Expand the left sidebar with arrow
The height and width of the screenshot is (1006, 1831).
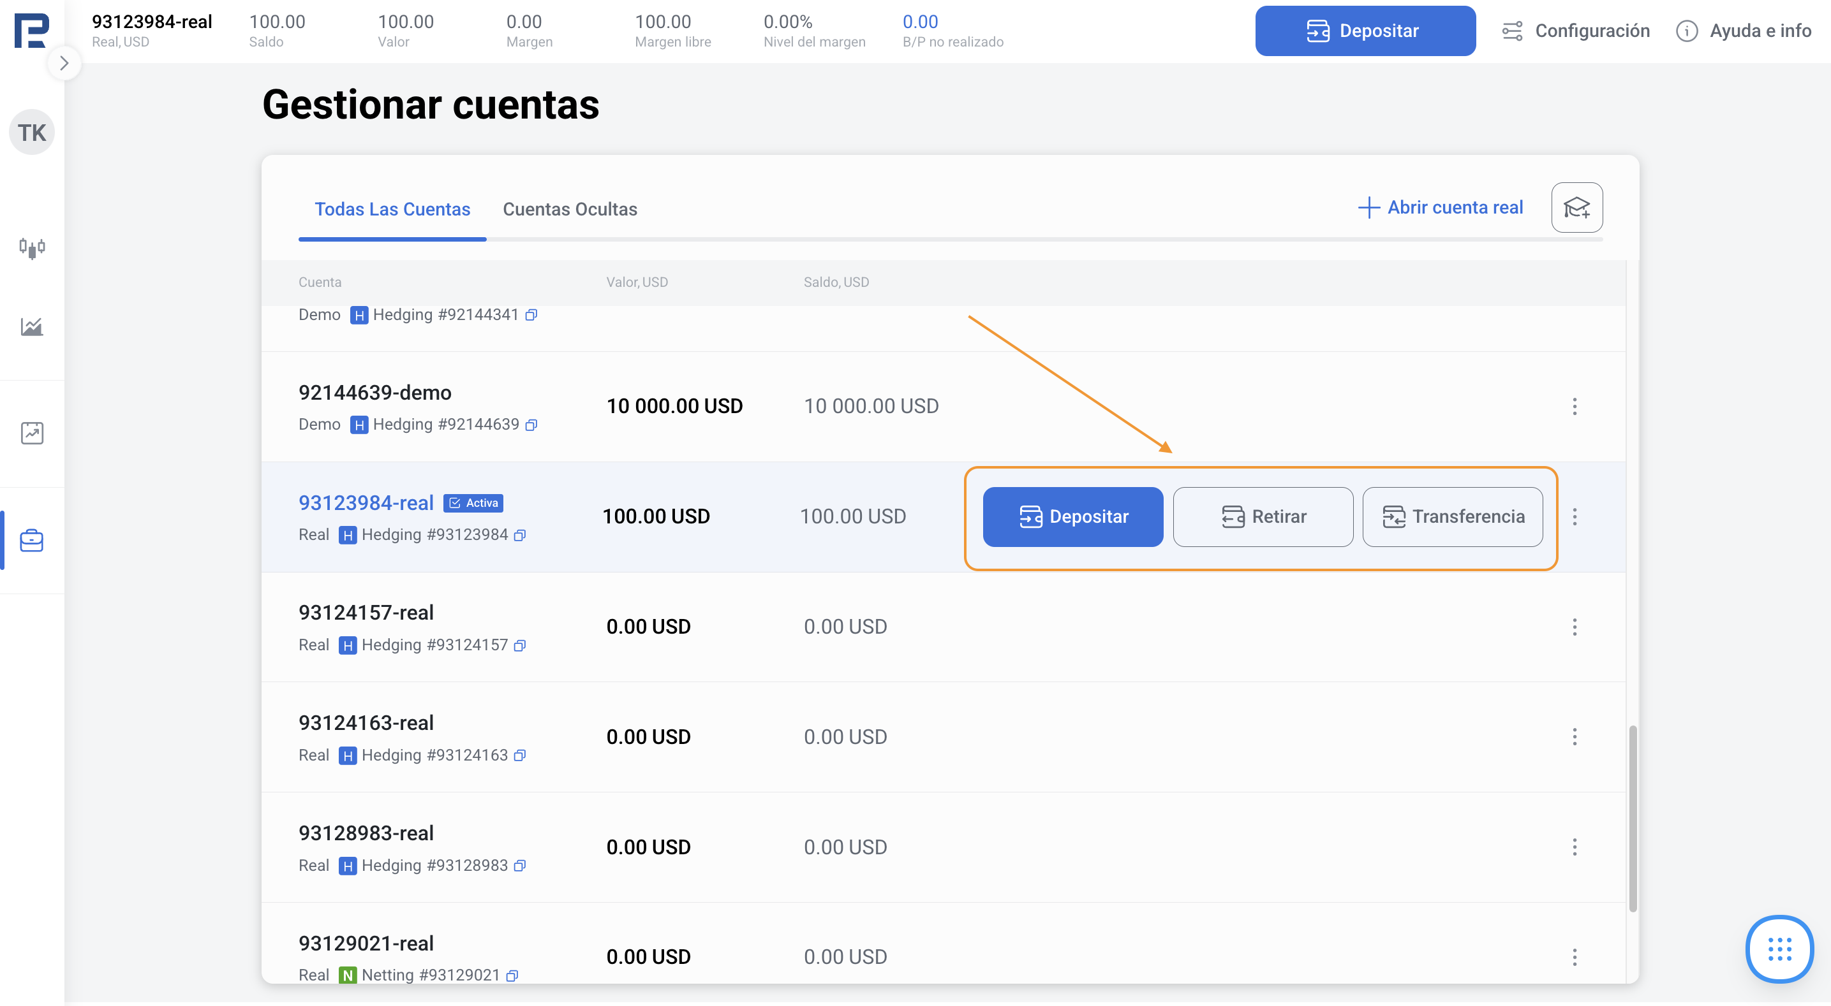64,63
